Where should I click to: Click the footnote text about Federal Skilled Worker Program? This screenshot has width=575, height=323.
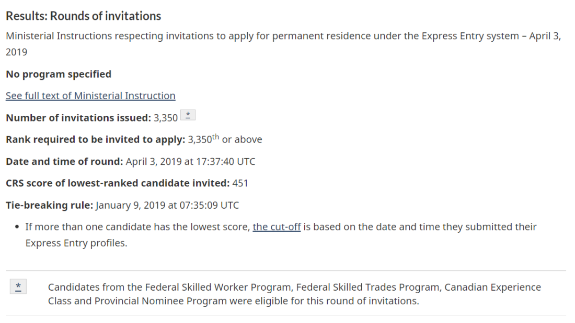294,294
